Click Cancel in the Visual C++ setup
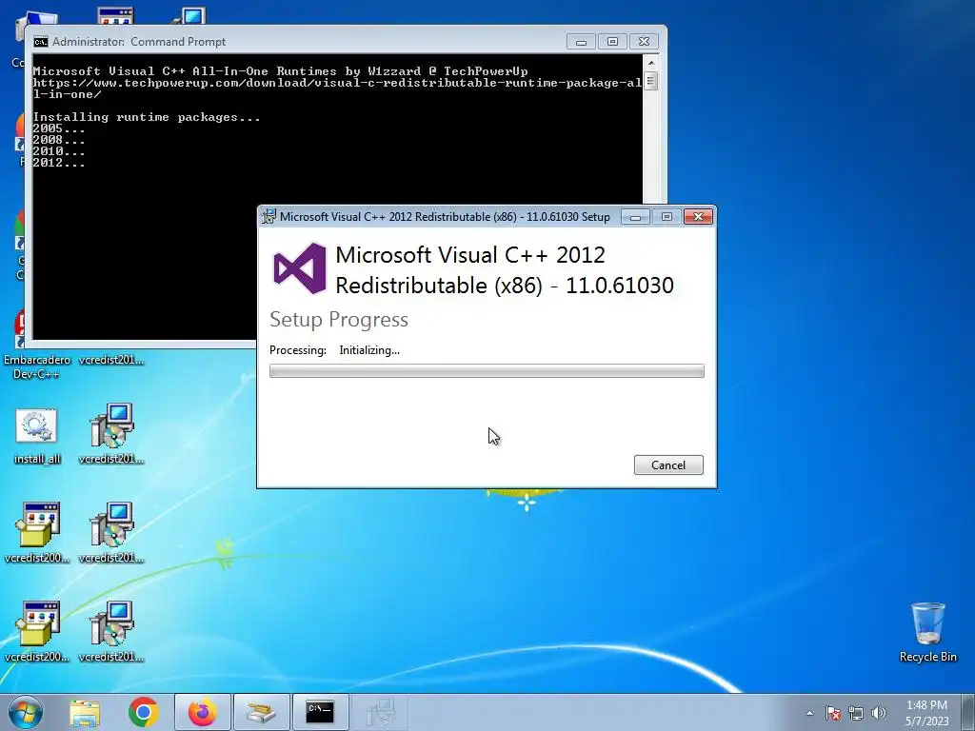Screen dimensions: 975x731 click(x=668, y=464)
